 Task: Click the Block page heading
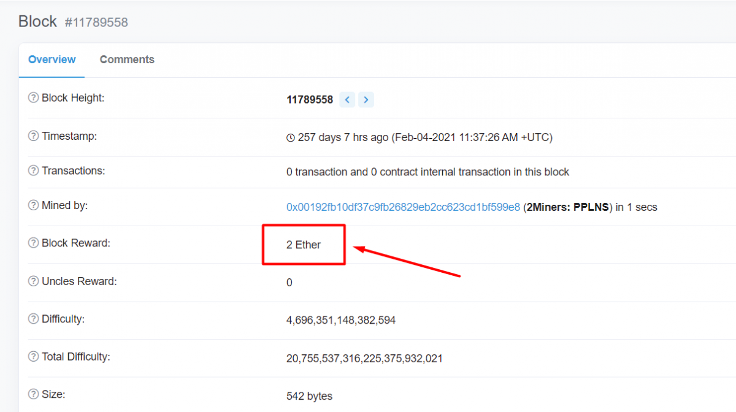(37, 21)
